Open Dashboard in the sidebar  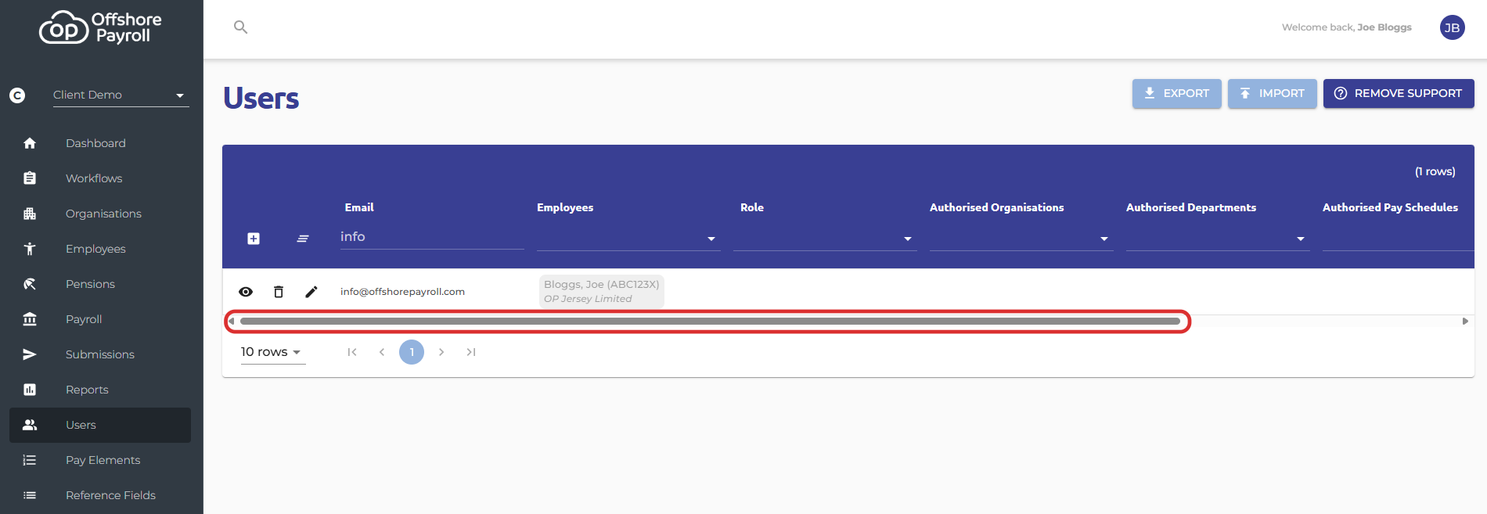tap(100, 143)
